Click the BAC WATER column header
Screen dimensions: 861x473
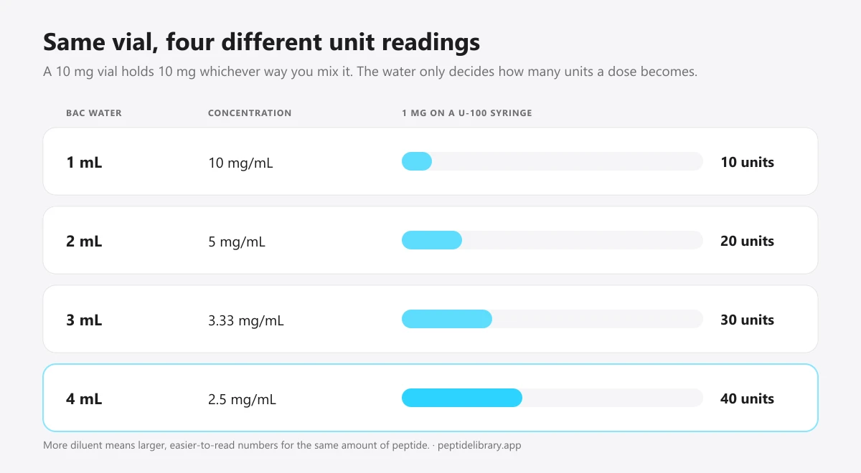pos(94,113)
